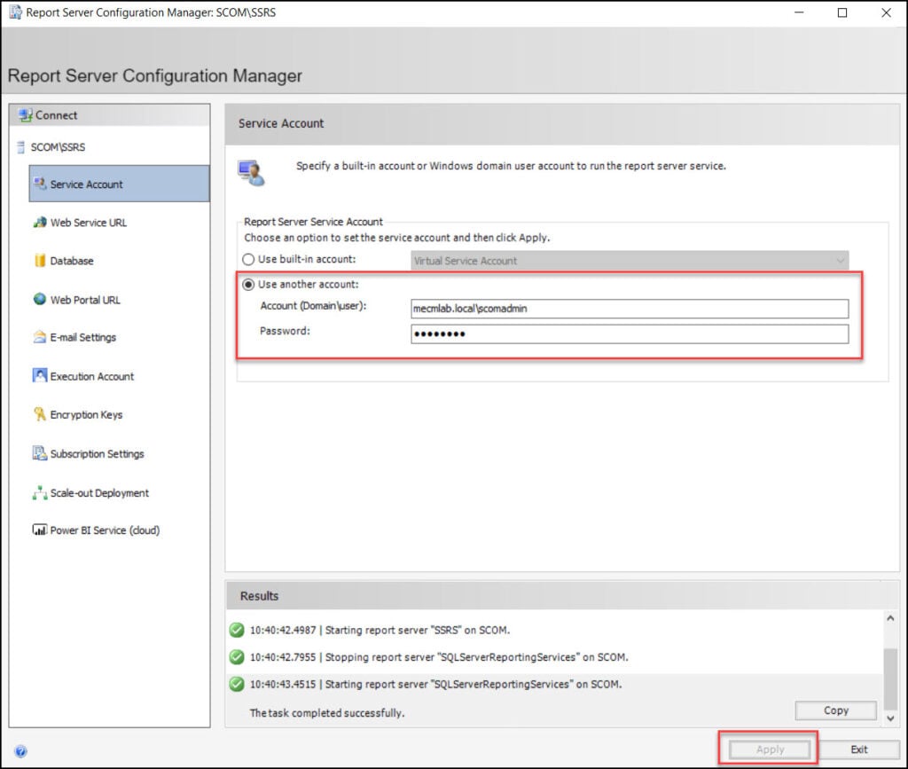The image size is (908, 769).
Task: Open the Web Portal URL page
Action: pos(85,300)
